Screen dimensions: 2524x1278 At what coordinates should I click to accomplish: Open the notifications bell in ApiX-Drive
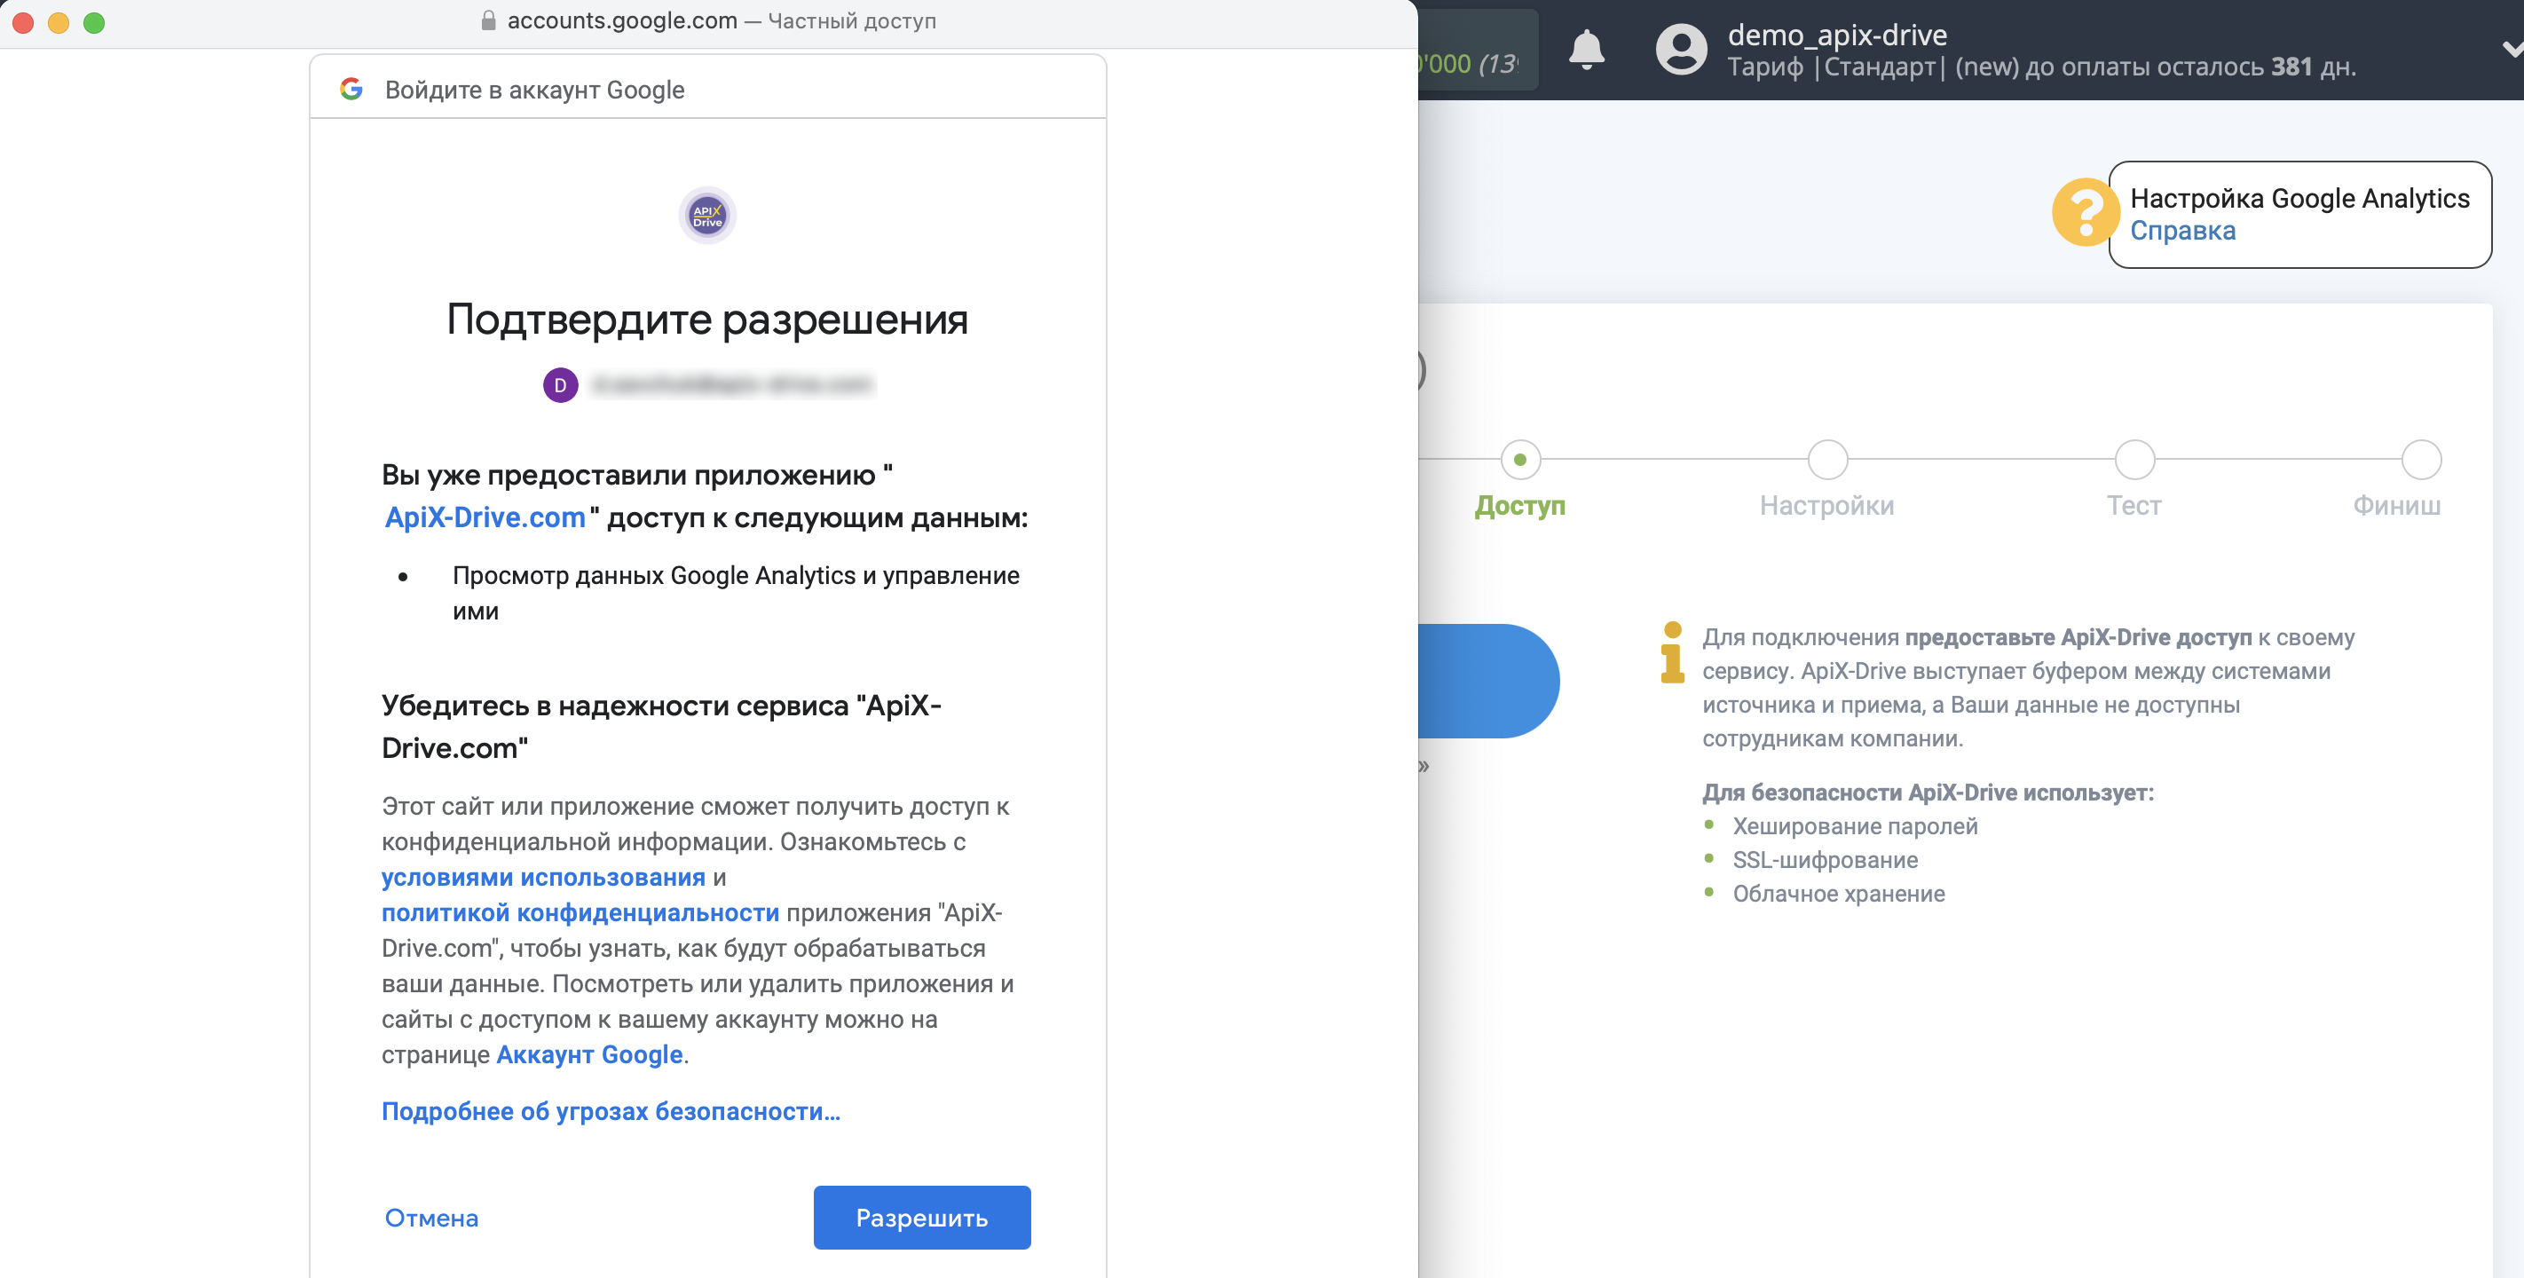1586,49
